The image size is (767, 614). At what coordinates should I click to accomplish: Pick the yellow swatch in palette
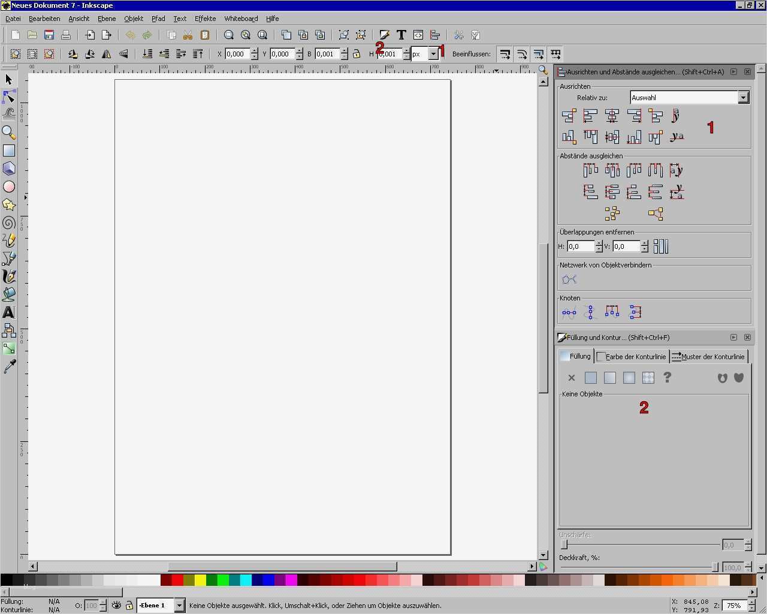pyautogui.click(x=200, y=580)
